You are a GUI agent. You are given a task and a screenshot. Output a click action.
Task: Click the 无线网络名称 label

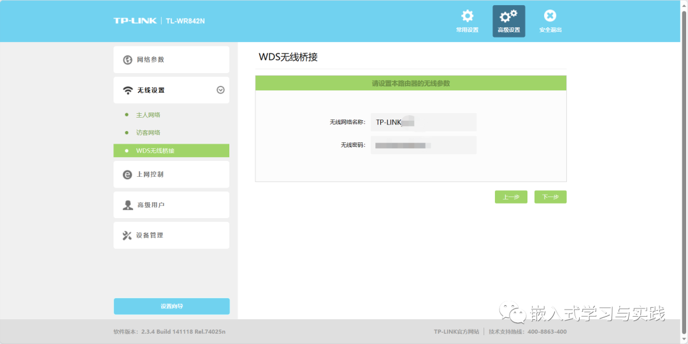click(347, 123)
